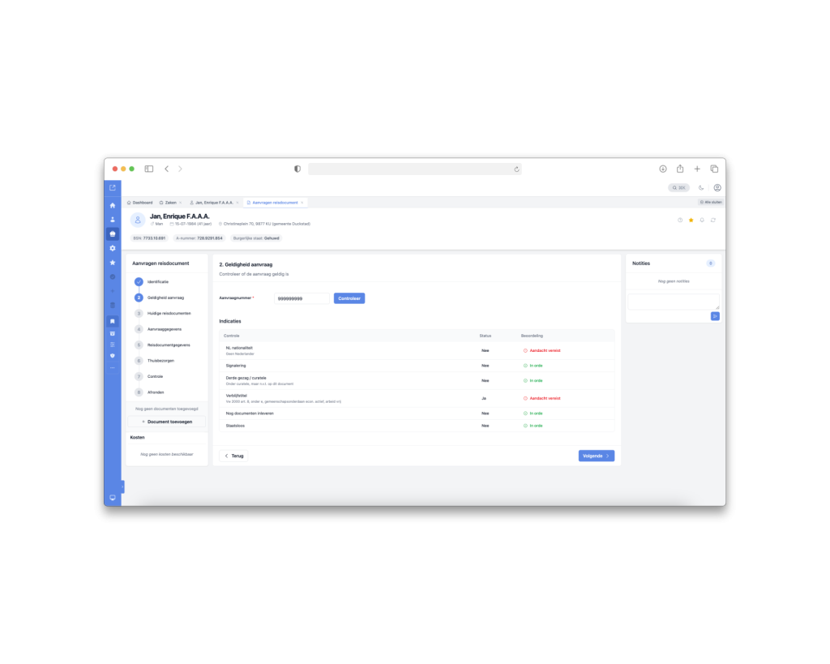
Task: Toggle dark mode with the moon icon
Action: pos(701,187)
